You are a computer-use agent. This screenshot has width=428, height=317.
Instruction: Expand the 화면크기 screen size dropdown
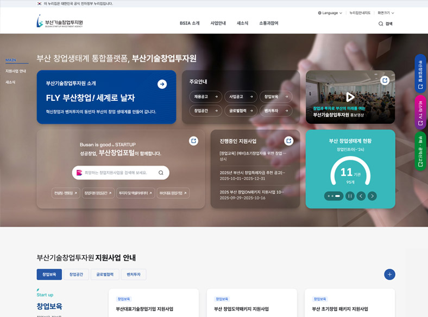coord(386,12)
